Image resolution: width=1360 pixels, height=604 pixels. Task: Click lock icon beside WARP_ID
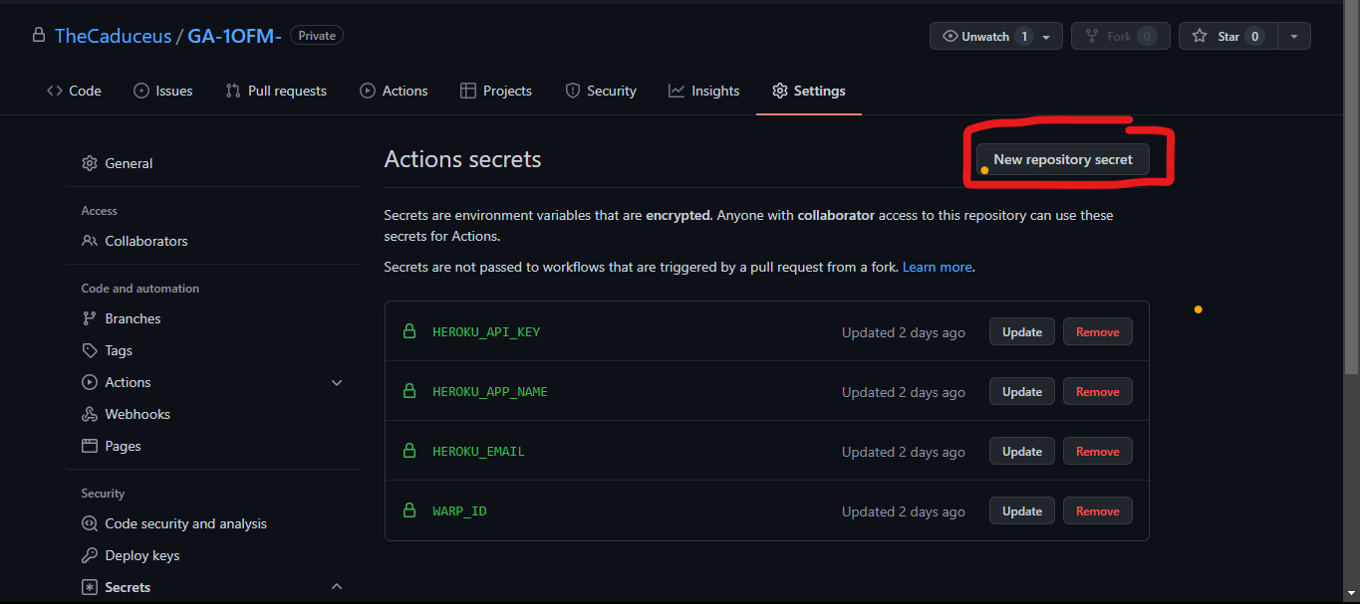(408, 510)
